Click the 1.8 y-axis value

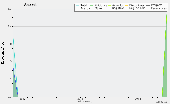[10, 44]
